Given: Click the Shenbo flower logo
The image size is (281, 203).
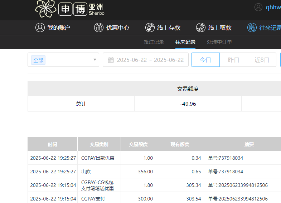Looking at the screenshot, I should 46,9.
